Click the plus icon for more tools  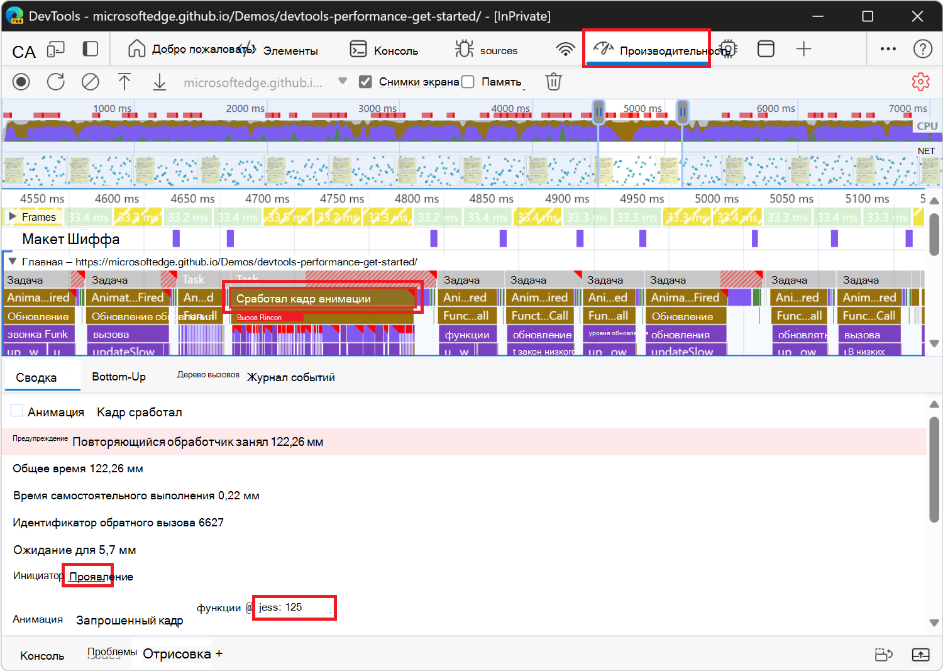click(804, 49)
